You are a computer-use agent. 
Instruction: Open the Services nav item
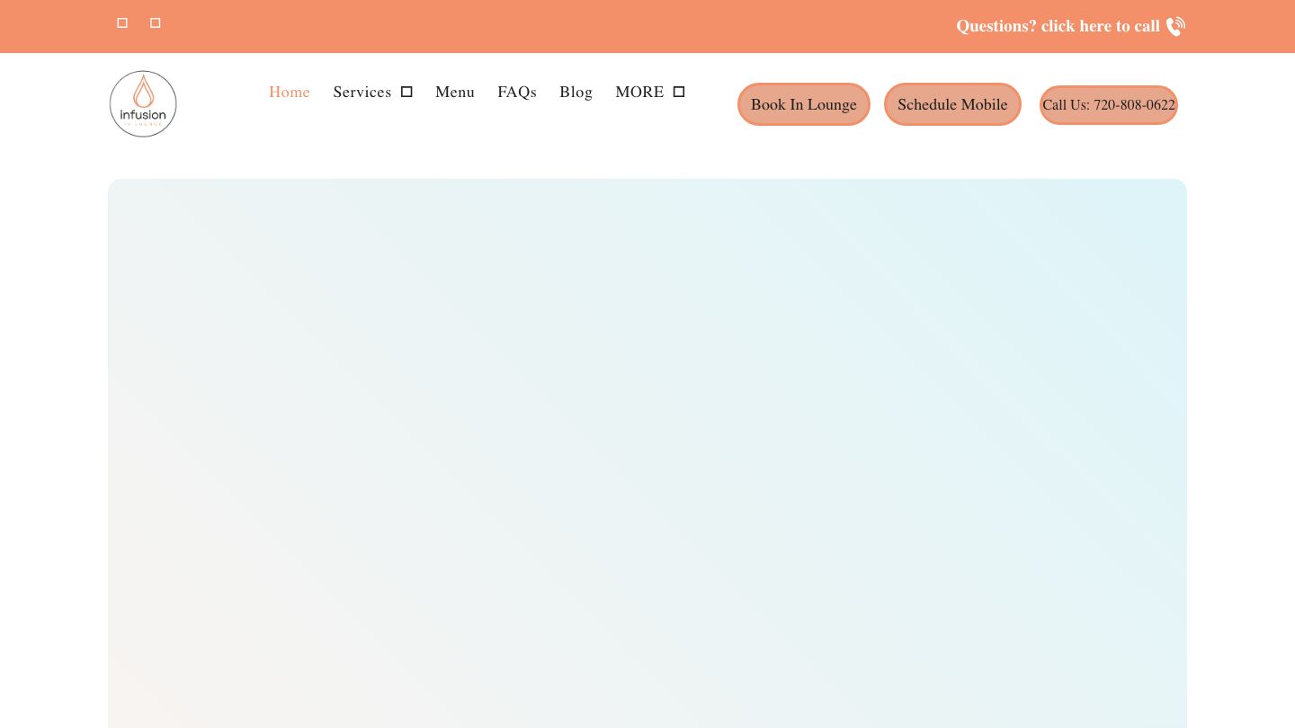coord(362,92)
